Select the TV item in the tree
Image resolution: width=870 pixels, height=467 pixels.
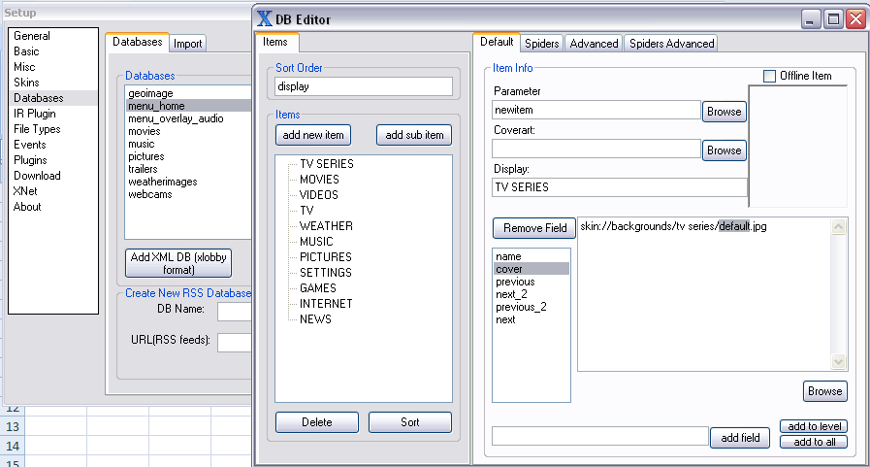tap(306, 211)
